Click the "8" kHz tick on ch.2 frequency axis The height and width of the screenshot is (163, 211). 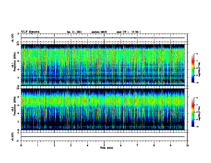pos(19,97)
